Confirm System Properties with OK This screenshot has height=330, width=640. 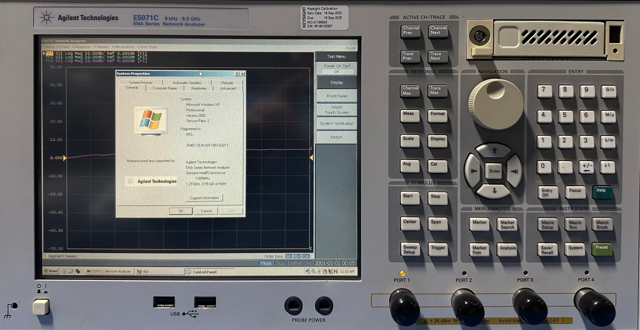click(x=181, y=211)
